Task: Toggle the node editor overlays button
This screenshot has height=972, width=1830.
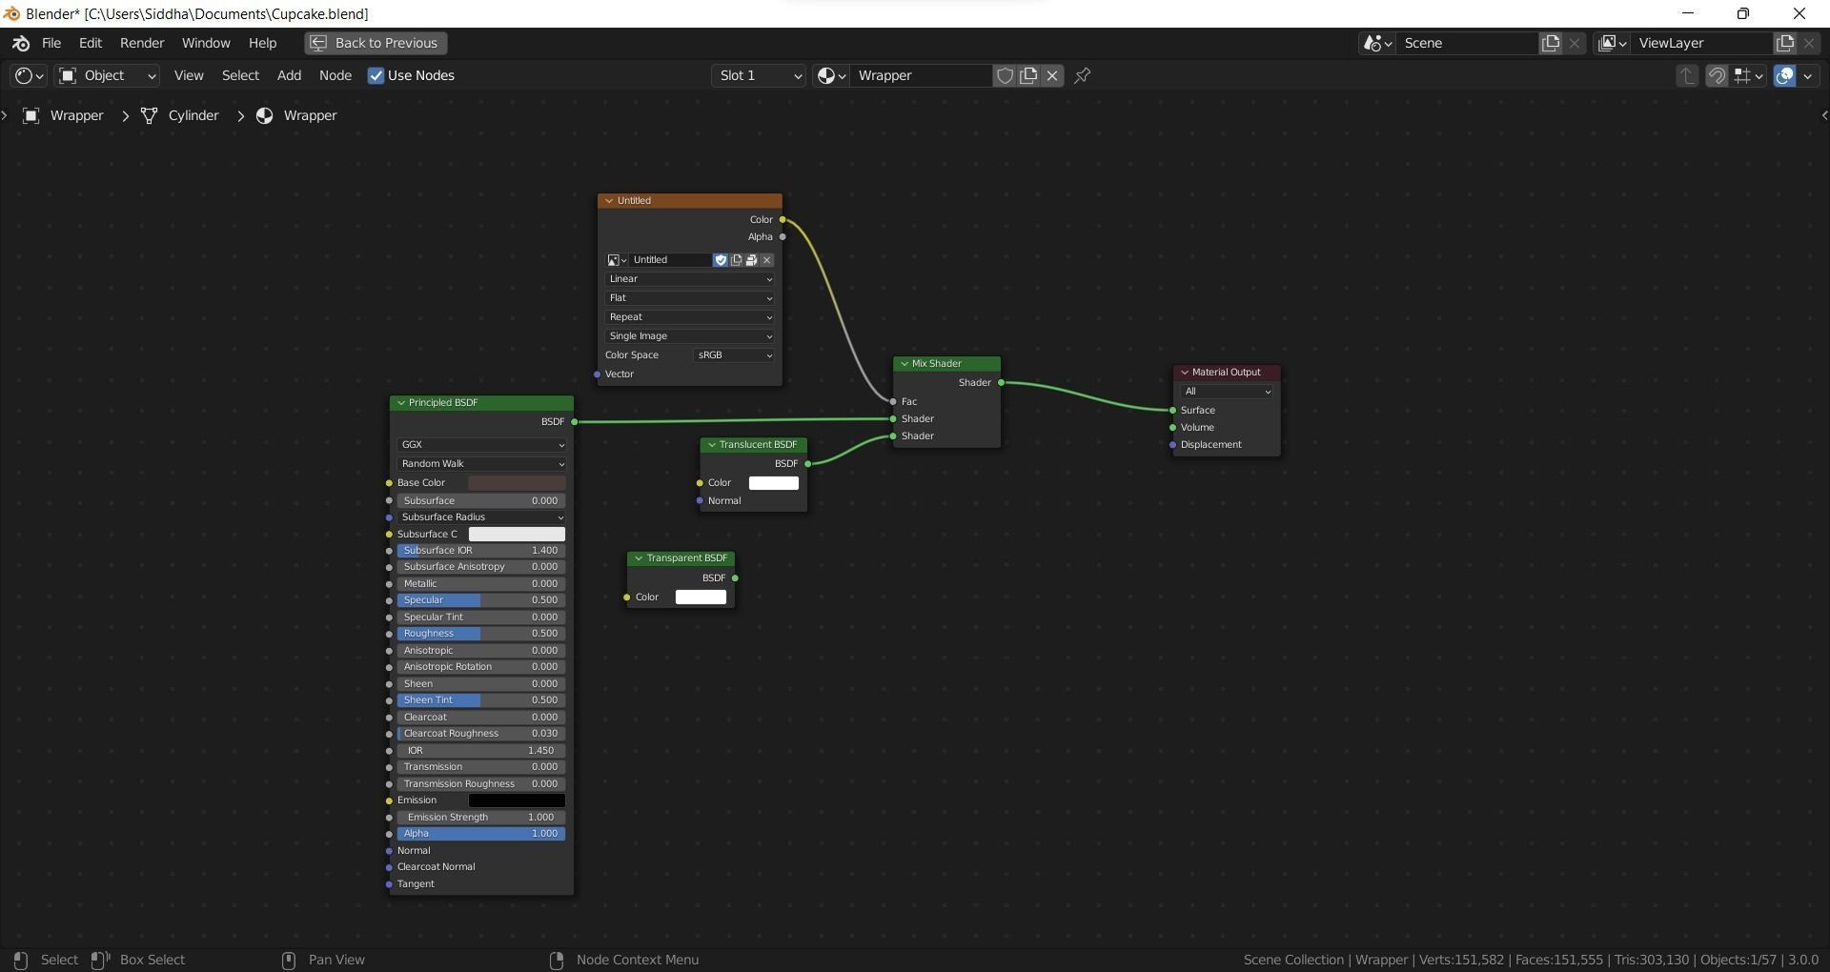Action: 1785,75
